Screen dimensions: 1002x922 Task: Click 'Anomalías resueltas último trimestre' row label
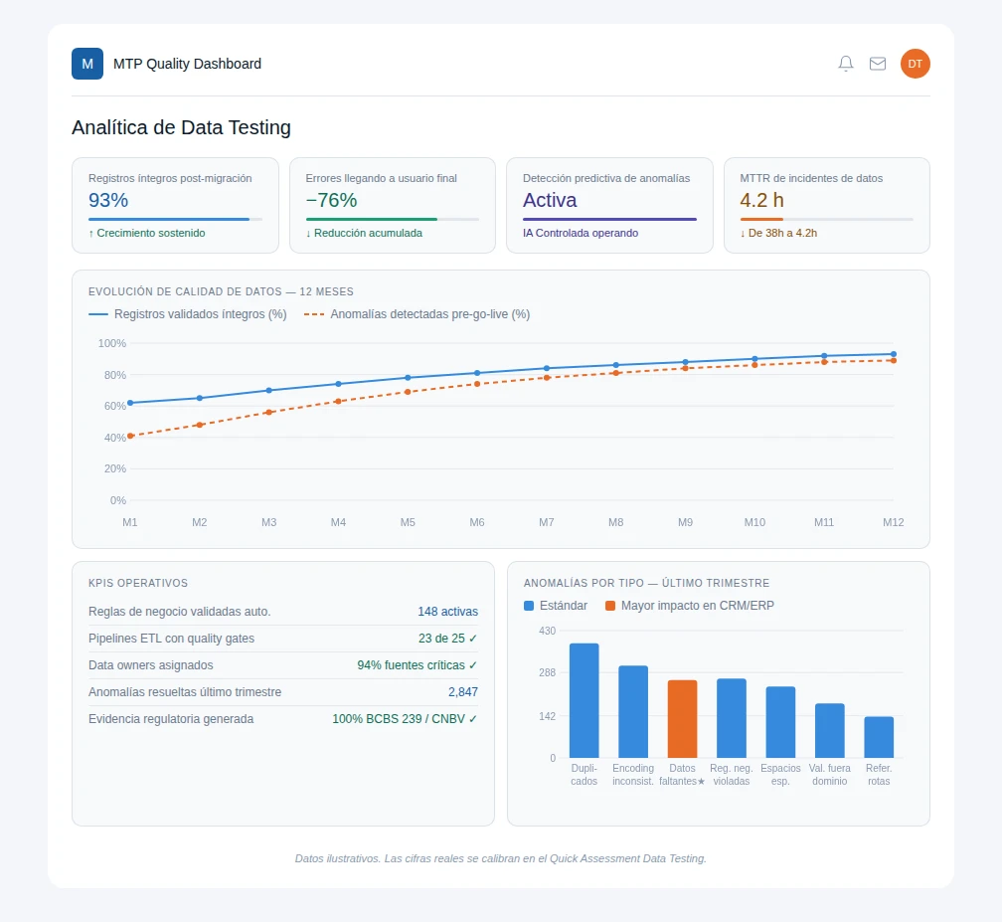point(185,692)
